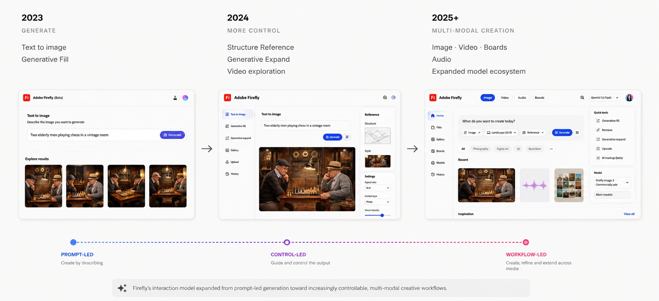Select the last thumbnail under Explore results
659x301 pixels.
coord(168,186)
